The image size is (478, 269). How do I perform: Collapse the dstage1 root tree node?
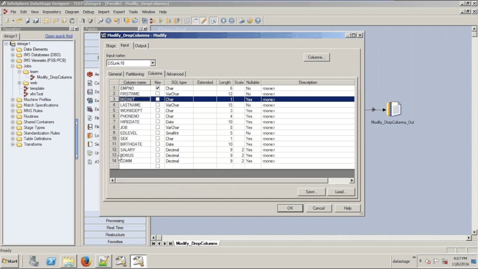click(6, 44)
